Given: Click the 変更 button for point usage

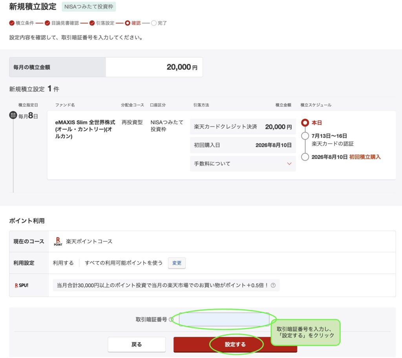Looking at the screenshot, I should click(177, 263).
